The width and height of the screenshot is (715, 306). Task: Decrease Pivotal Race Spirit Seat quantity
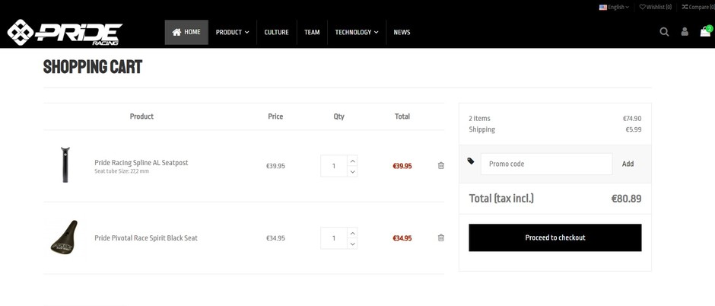tap(352, 244)
